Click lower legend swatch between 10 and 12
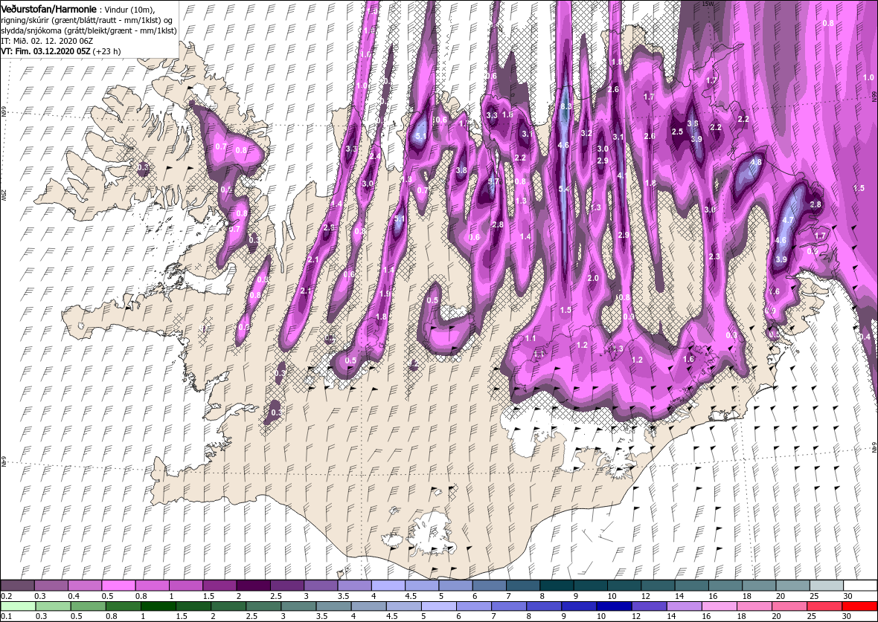Screen dimensions: 878x622 pos(615,606)
